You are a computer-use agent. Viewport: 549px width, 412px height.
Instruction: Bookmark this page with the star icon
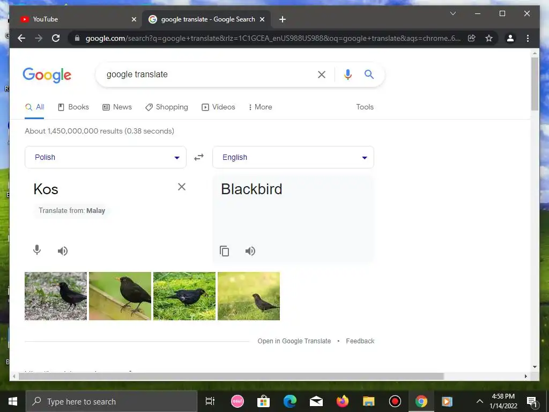click(489, 38)
